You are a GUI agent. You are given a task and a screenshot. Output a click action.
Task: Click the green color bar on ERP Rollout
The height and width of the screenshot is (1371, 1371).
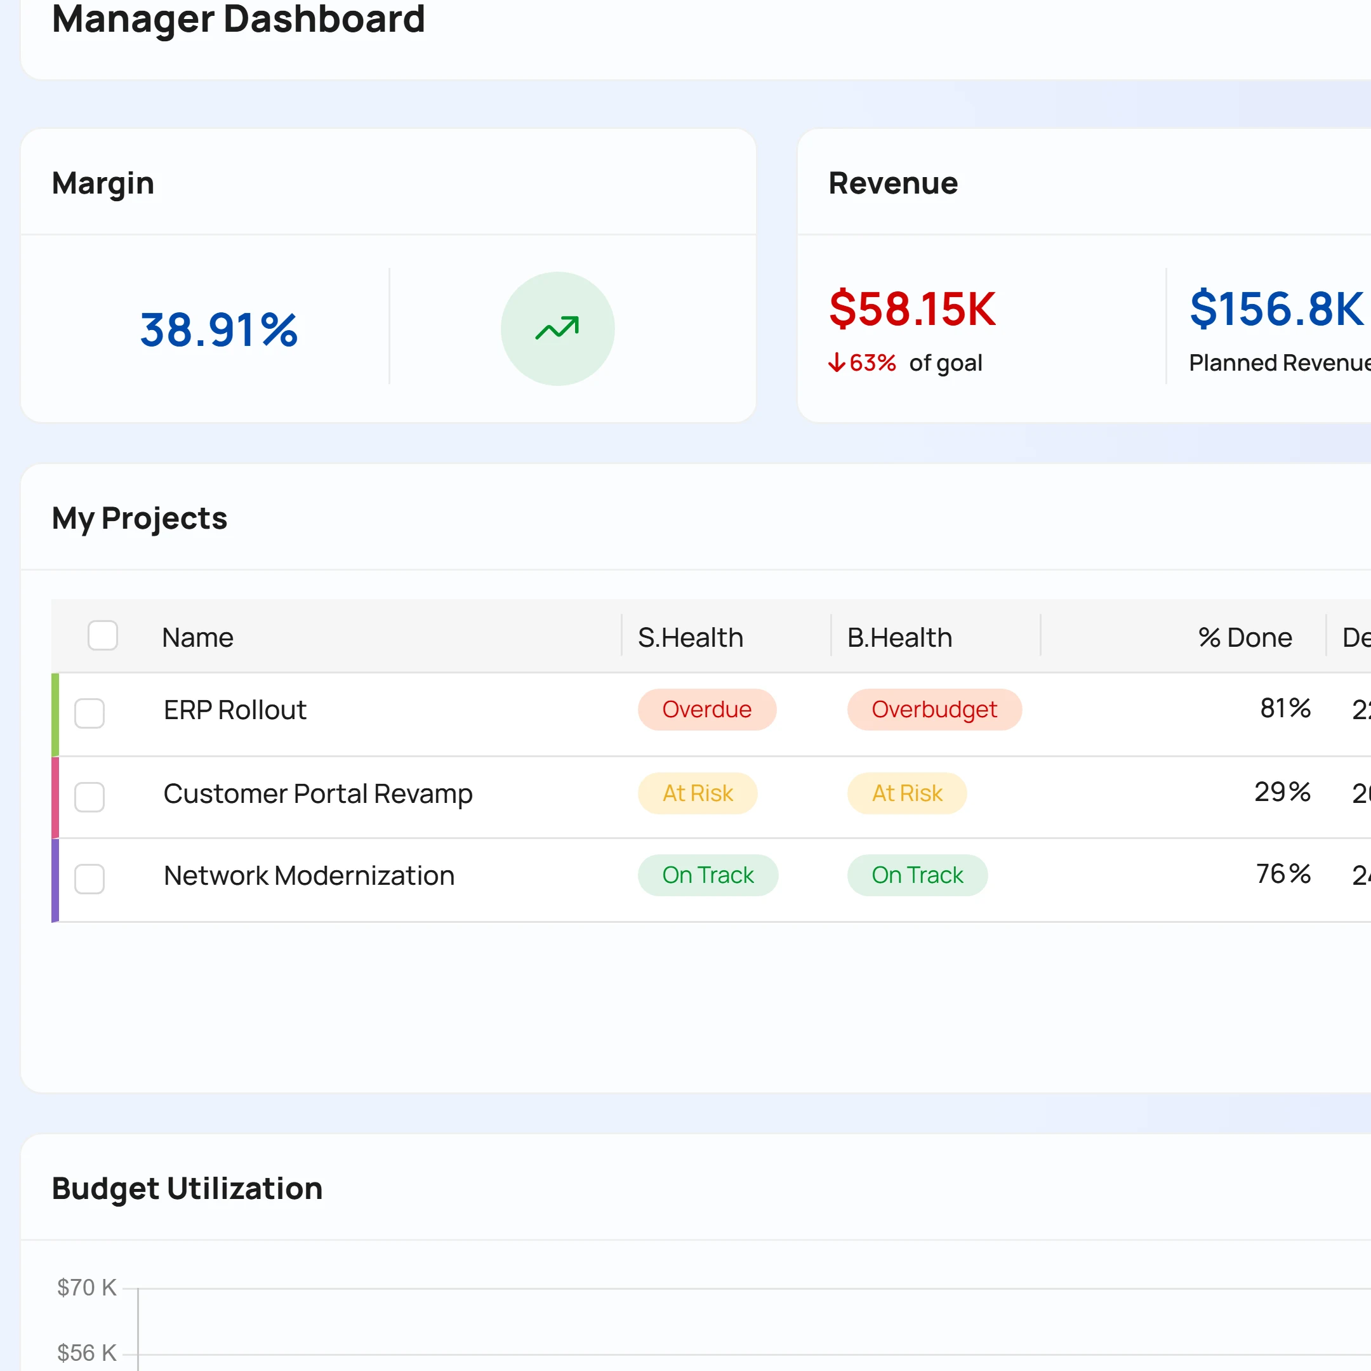pyautogui.click(x=55, y=715)
